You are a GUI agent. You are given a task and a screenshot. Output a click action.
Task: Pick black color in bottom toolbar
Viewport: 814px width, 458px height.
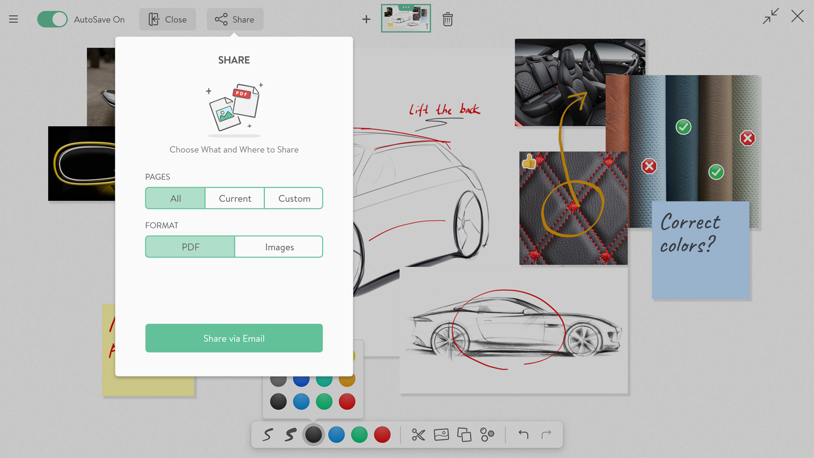click(313, 435)
